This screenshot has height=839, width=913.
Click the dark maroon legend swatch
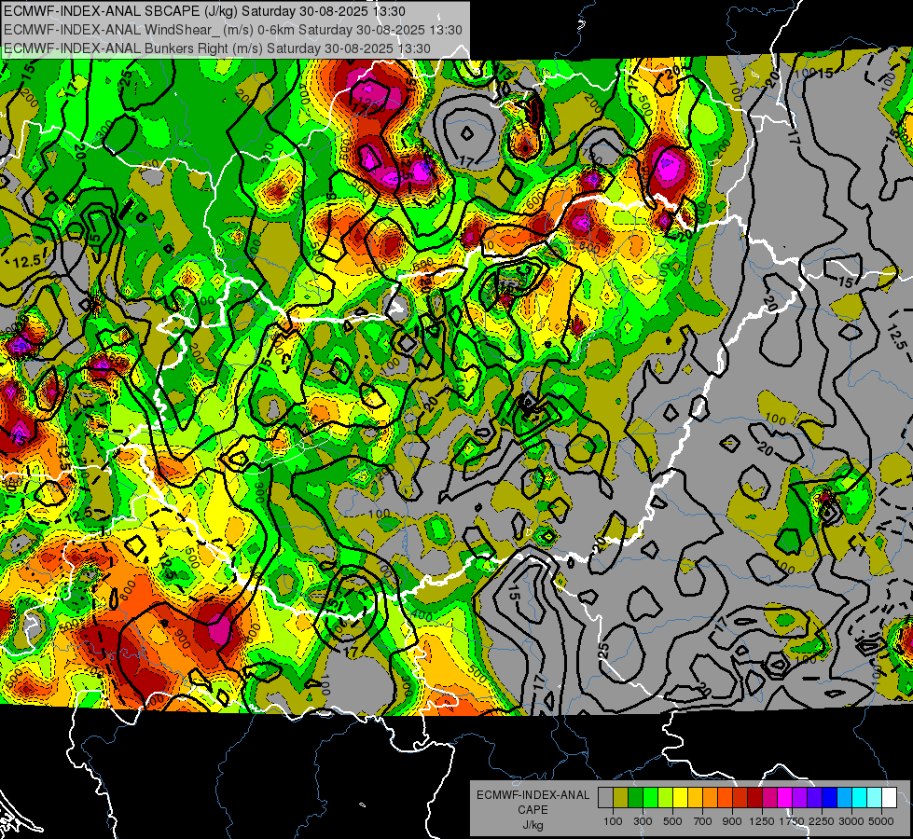tap(755, 797)
